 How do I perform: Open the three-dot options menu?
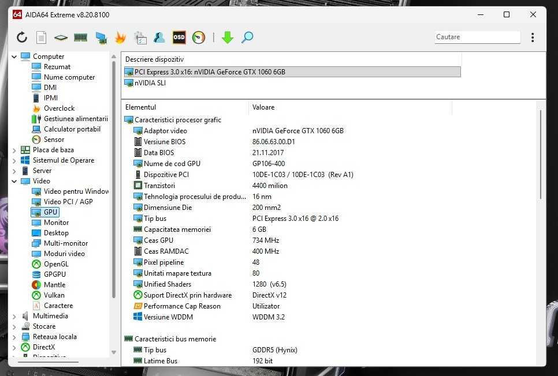pos(533,37)
